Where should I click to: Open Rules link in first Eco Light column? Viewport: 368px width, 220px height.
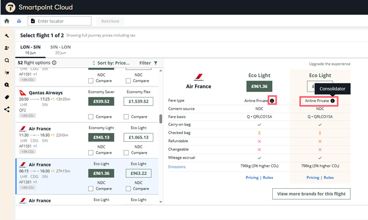coord(268,177)
